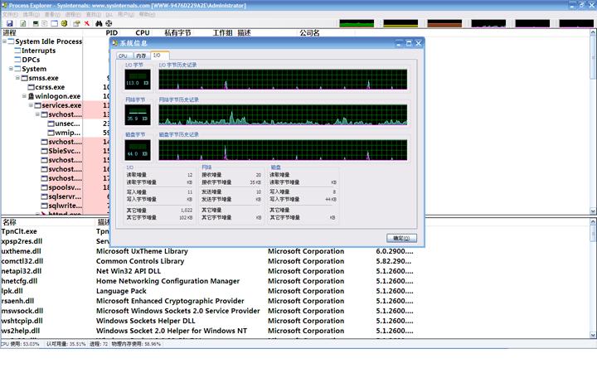Click the sqlwrite process icon
This screenshot has height=373, width=597.
tap(44, 206)
